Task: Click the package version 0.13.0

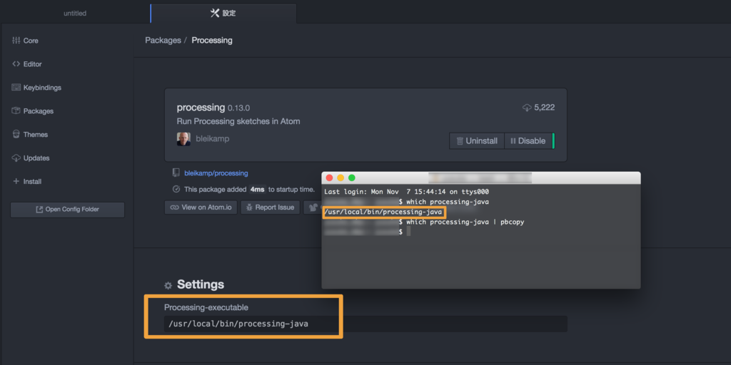Action: 238,108
